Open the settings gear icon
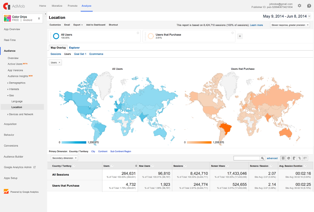 tap(299, 5)
